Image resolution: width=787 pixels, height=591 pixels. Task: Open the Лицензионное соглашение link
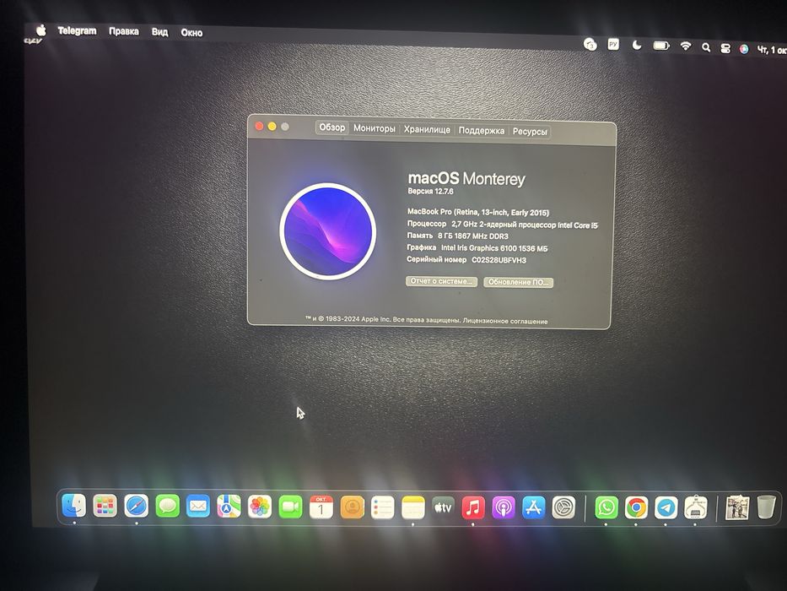pyautogui.click(x=505, y=321)
